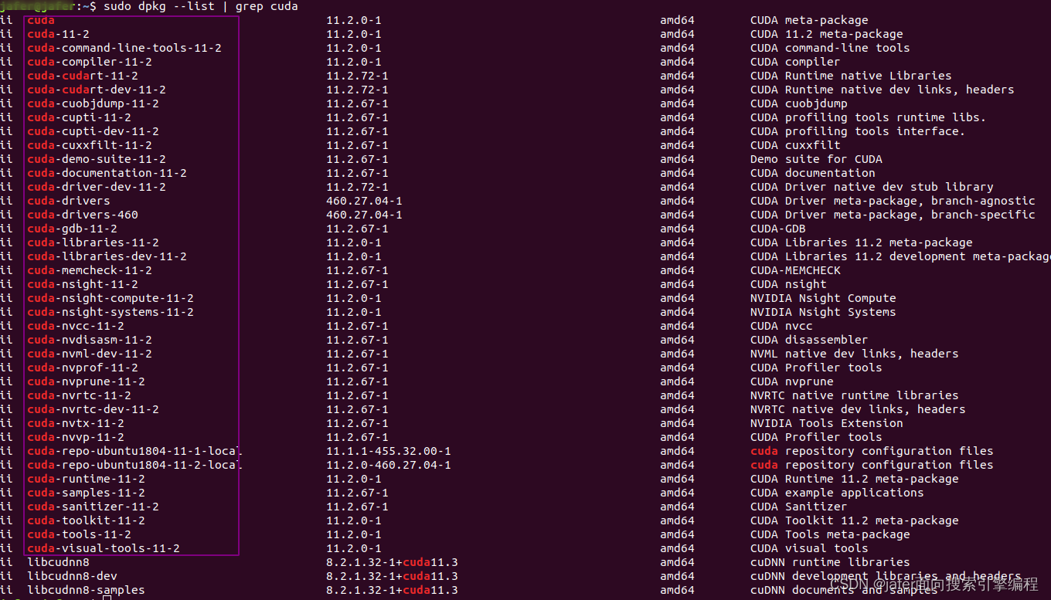This screenshot has width=1051, height=600.
Task: Click description 'CUDA Toolkit 11.2 meta-package'
Action: [855, 520]
